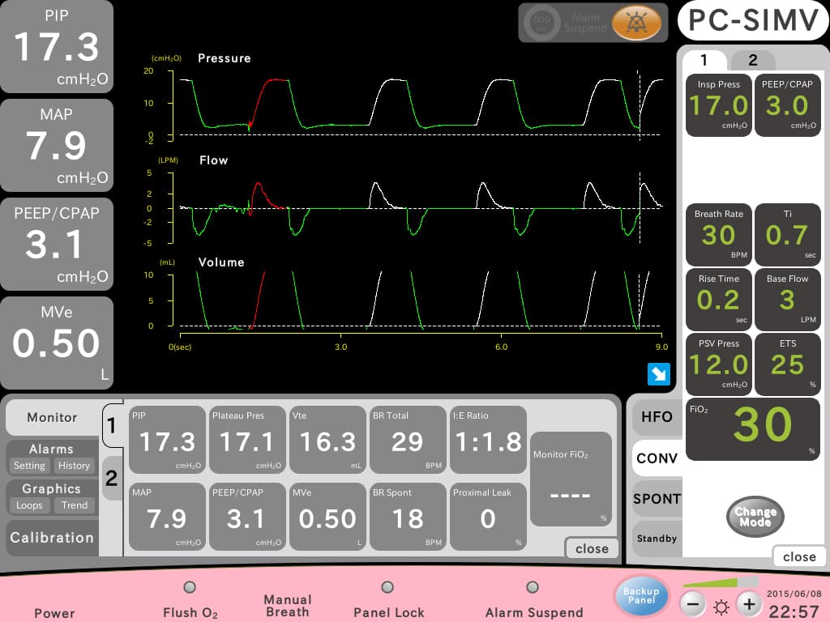This screenshot has height=622, width=830.
Task: Adjust the PEEP/CPAP 3.0 setting
Action: pos(787,105)
